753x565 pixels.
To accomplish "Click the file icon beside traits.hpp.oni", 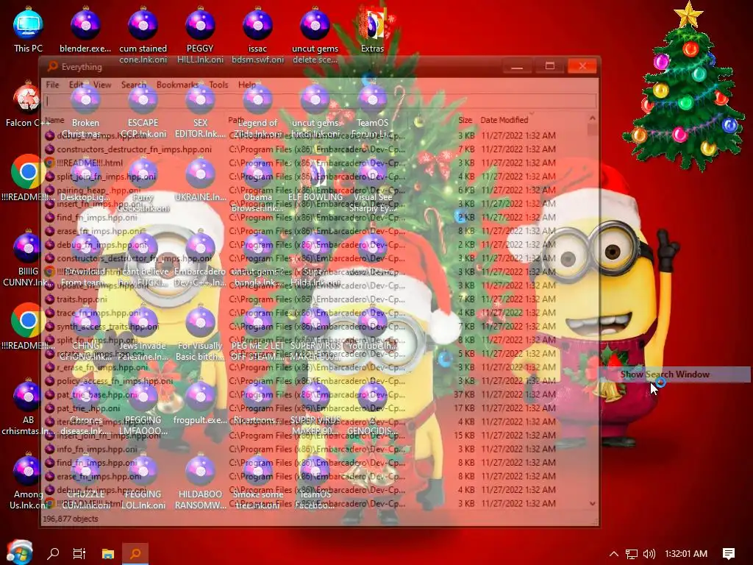I will click(49, 299).
